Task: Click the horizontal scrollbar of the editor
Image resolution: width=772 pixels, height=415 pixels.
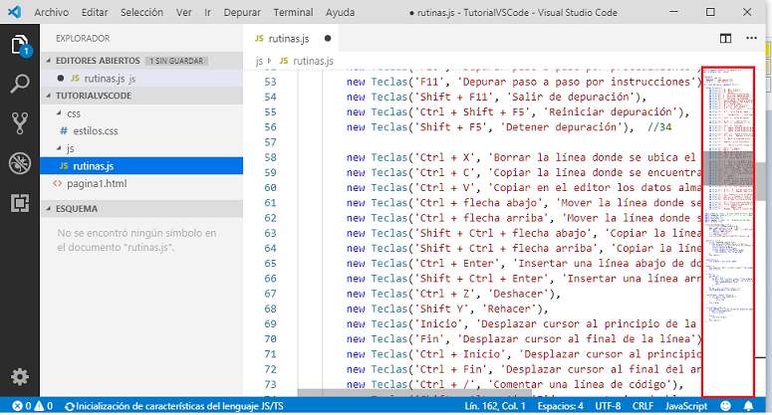Action: [x=414, y=393]
